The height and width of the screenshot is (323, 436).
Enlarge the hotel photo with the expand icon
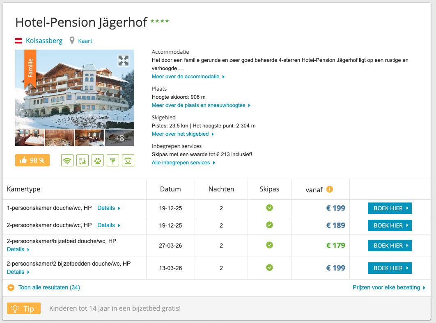(x=123, y=61)
